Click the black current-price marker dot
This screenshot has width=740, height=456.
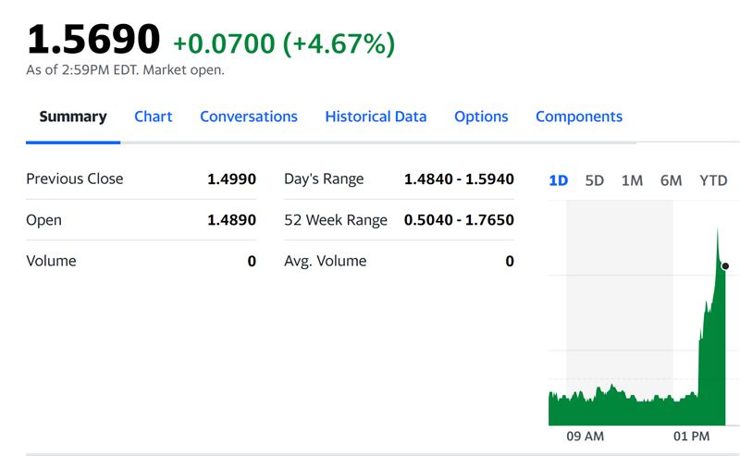725,266
